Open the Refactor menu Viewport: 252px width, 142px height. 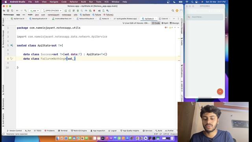(74, 2)
